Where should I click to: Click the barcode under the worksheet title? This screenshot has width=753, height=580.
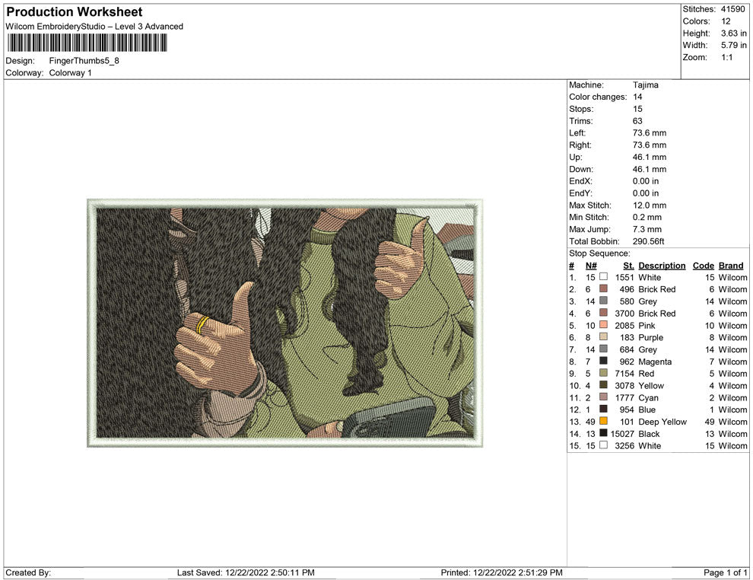point(87,43)
